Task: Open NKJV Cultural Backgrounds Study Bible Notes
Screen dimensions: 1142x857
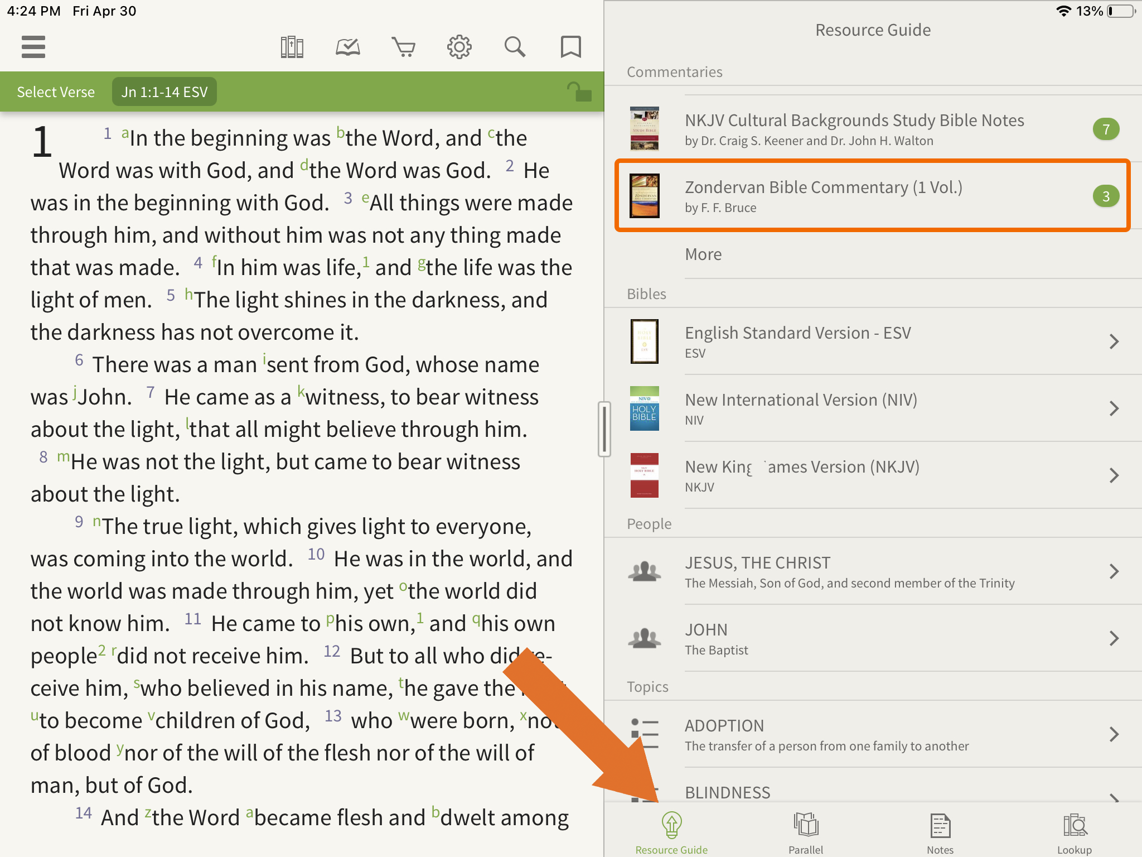Action: pos(873,129)
